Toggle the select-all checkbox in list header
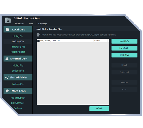The width and height of the screenshot is (143, 128). pyautogui.click(x=38, y=41)
